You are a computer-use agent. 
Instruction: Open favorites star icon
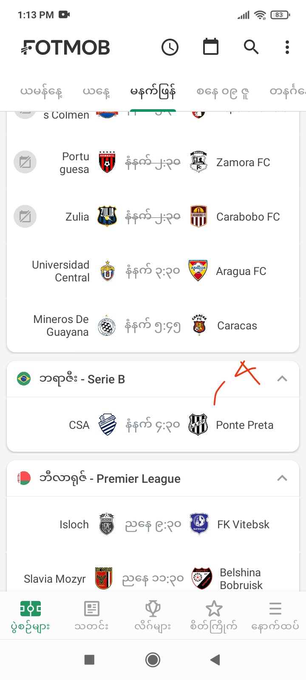(214, 615)
